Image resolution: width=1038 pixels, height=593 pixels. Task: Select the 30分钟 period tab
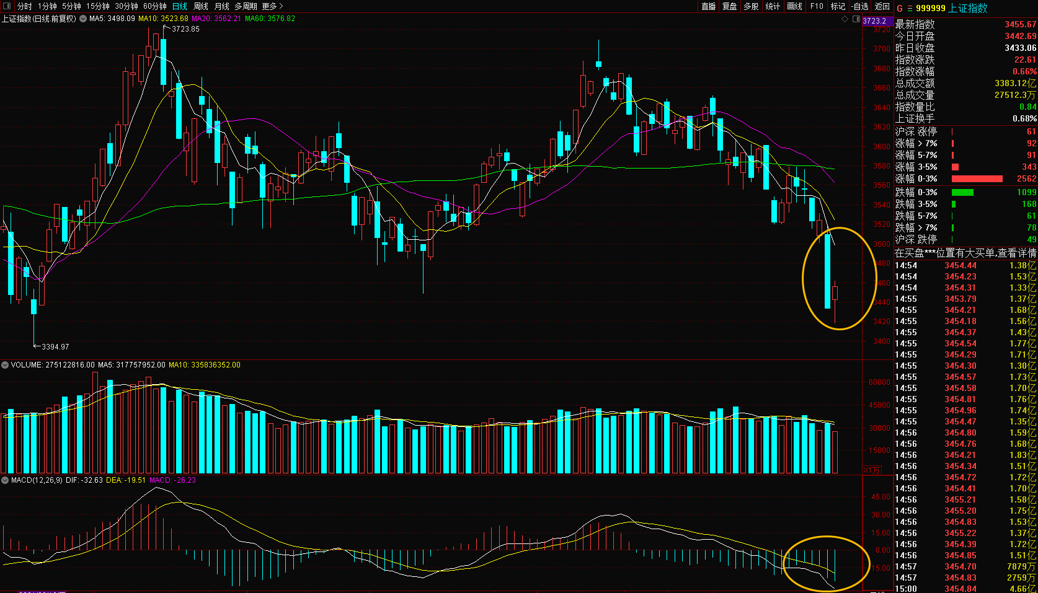[126, 6]
